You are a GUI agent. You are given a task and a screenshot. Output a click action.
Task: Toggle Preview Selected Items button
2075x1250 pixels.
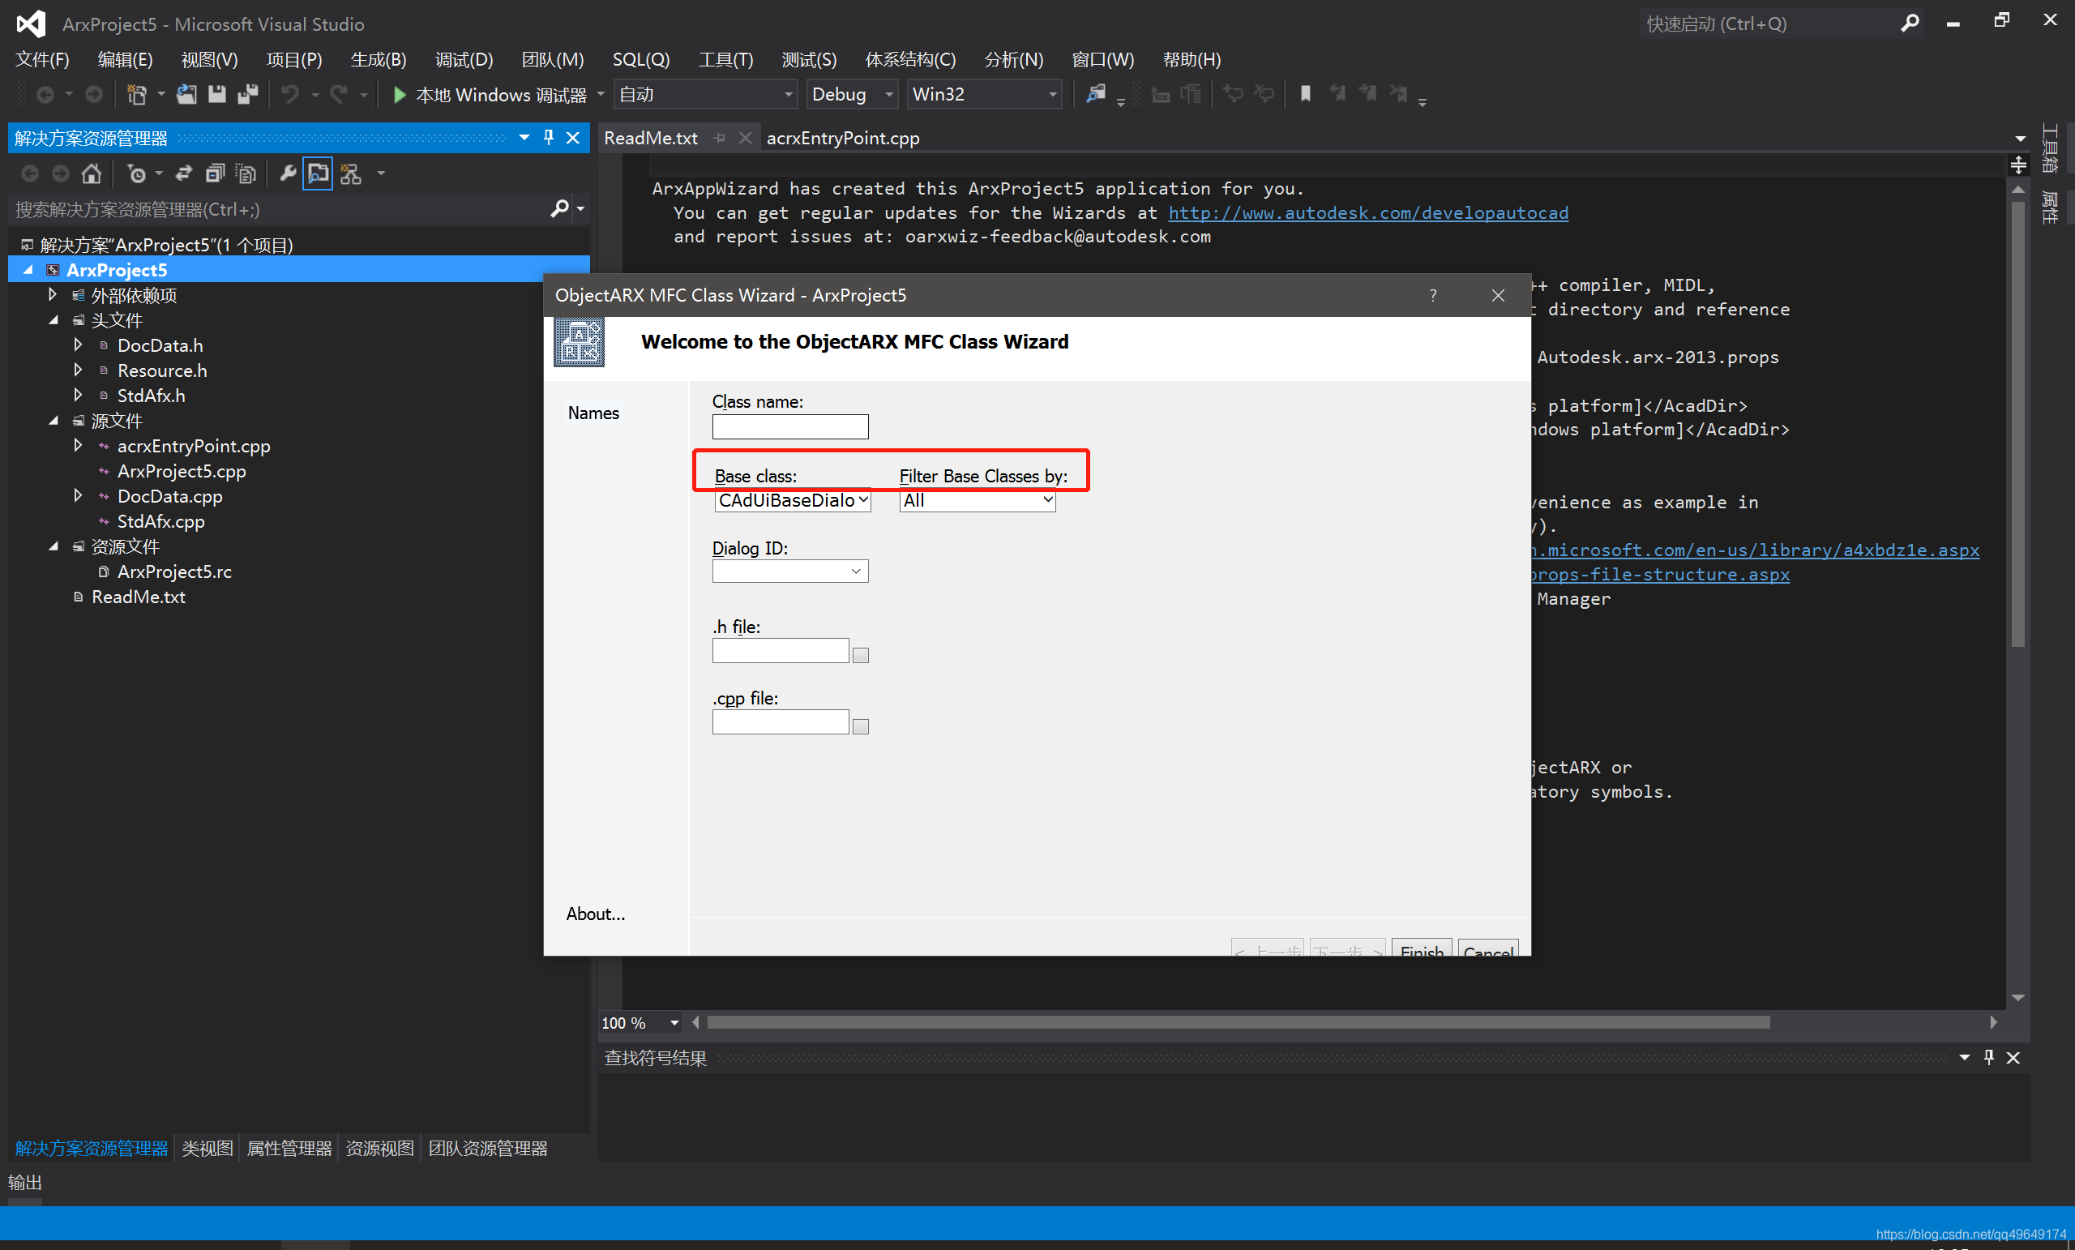(318, 174)
